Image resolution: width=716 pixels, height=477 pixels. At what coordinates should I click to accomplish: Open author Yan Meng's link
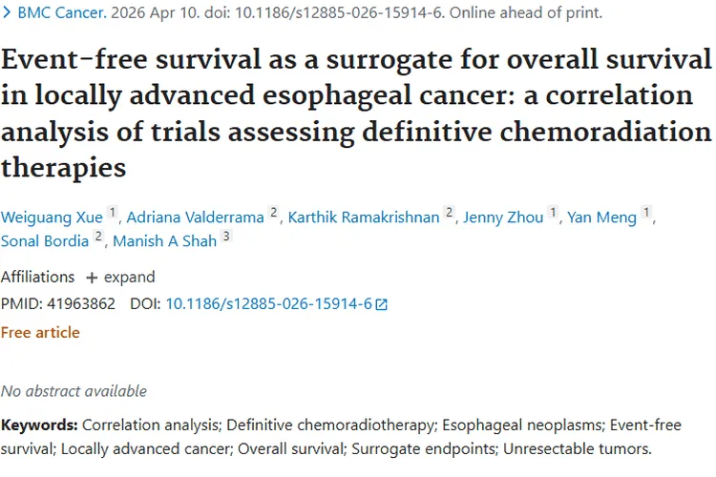601,218
